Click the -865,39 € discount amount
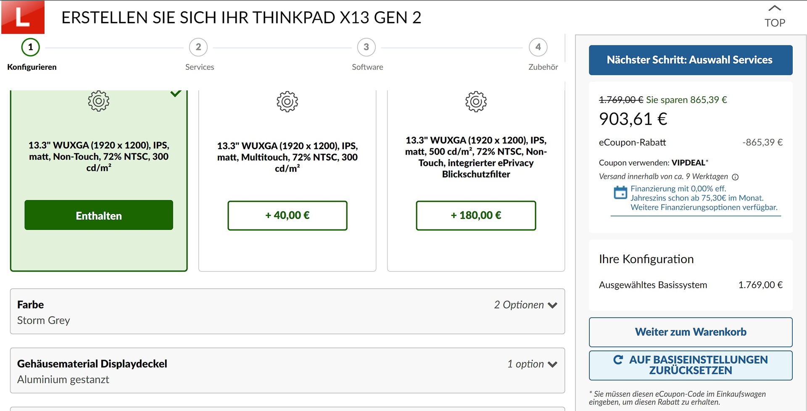807x411 pixels. coord(762,142)
